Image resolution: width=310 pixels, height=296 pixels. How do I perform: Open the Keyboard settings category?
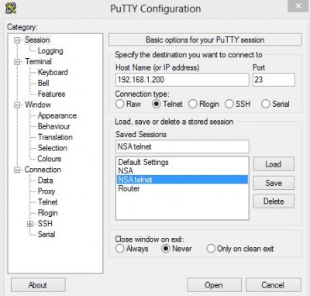click(53, 72)
